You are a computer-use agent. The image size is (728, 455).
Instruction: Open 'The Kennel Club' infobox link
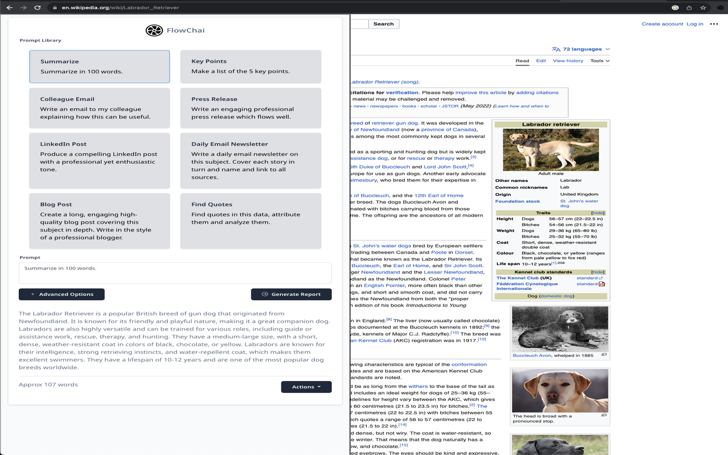518,278
